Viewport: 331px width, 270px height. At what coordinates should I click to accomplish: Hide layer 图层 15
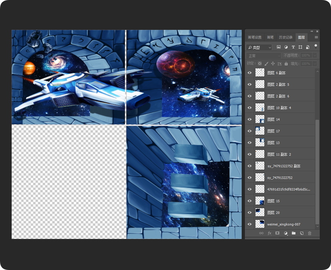coord(249,201)
